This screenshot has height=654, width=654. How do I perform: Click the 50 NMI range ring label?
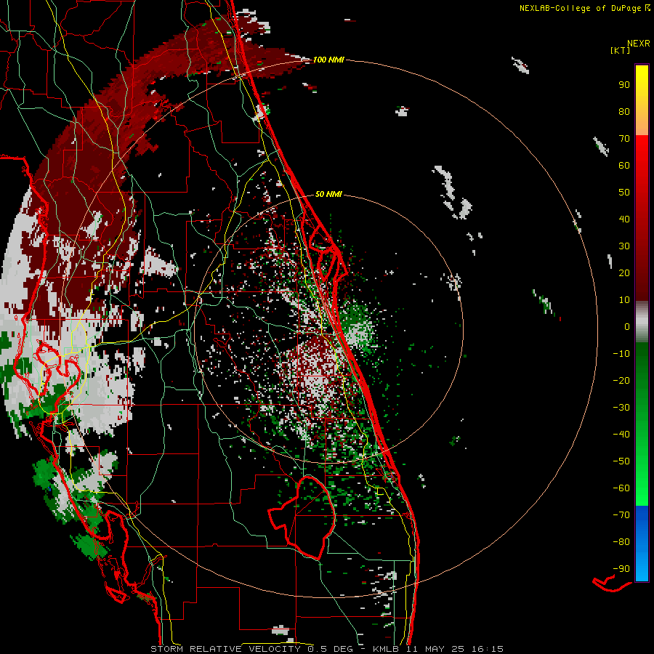[328, 194]
